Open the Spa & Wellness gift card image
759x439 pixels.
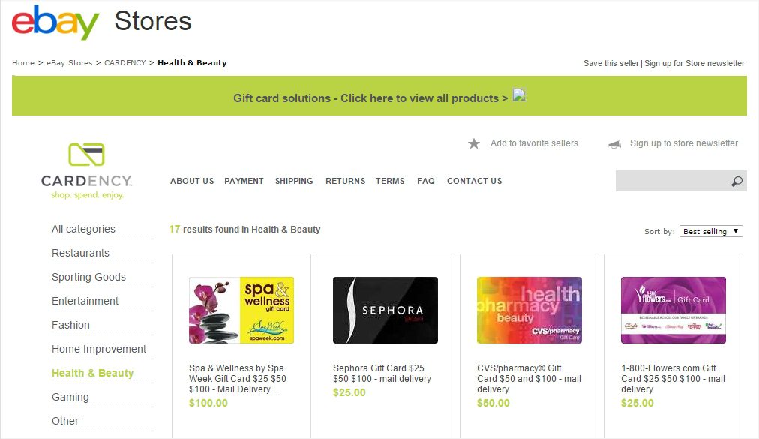[241, 310]
